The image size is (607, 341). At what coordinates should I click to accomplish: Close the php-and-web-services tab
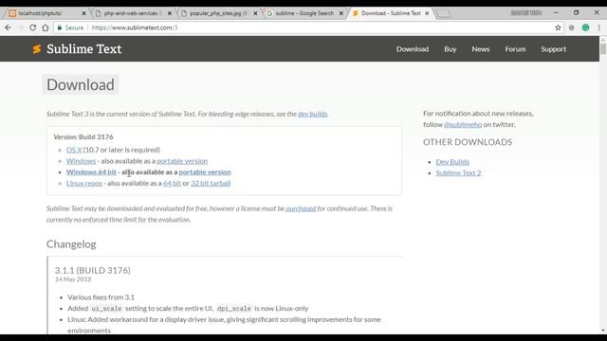coord(170,13)
